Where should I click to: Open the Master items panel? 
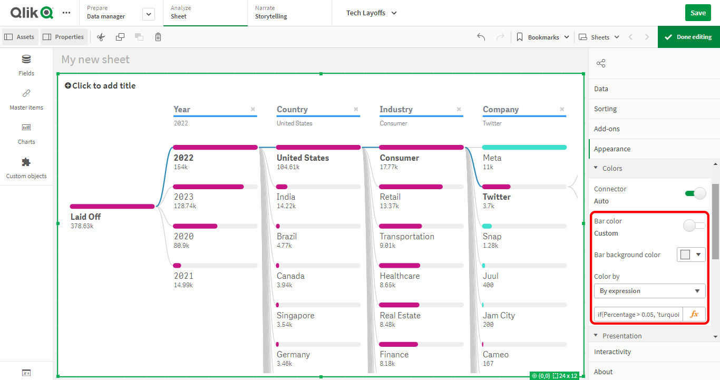click(x=26, y=100)
